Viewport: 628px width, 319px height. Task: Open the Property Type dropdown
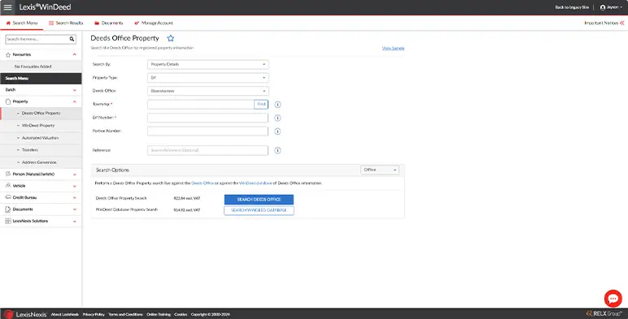coord(208,78)
